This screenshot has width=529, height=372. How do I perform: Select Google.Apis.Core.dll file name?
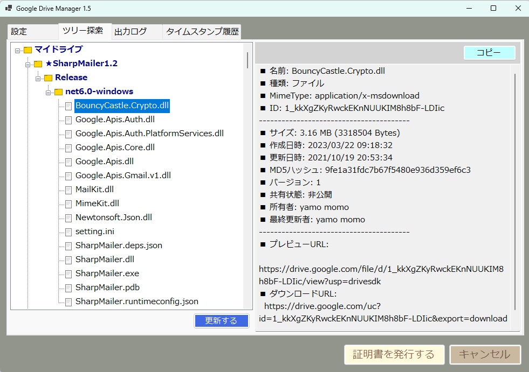point(115,148)
